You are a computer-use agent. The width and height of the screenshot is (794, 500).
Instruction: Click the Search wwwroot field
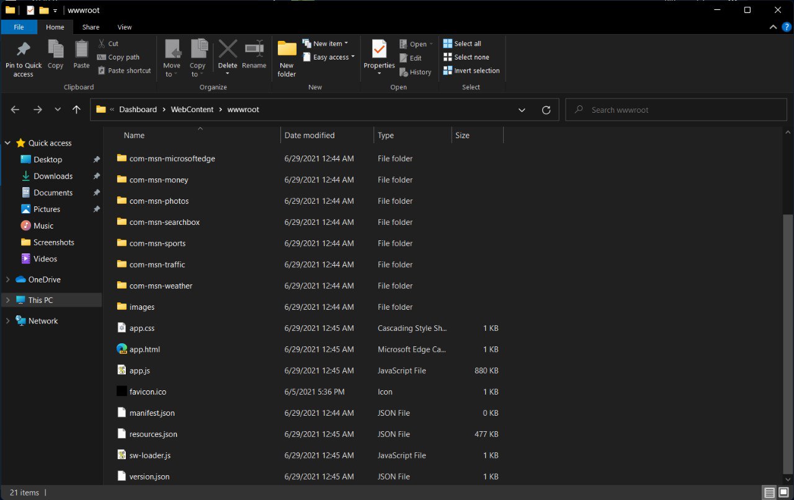coord(677,110)
